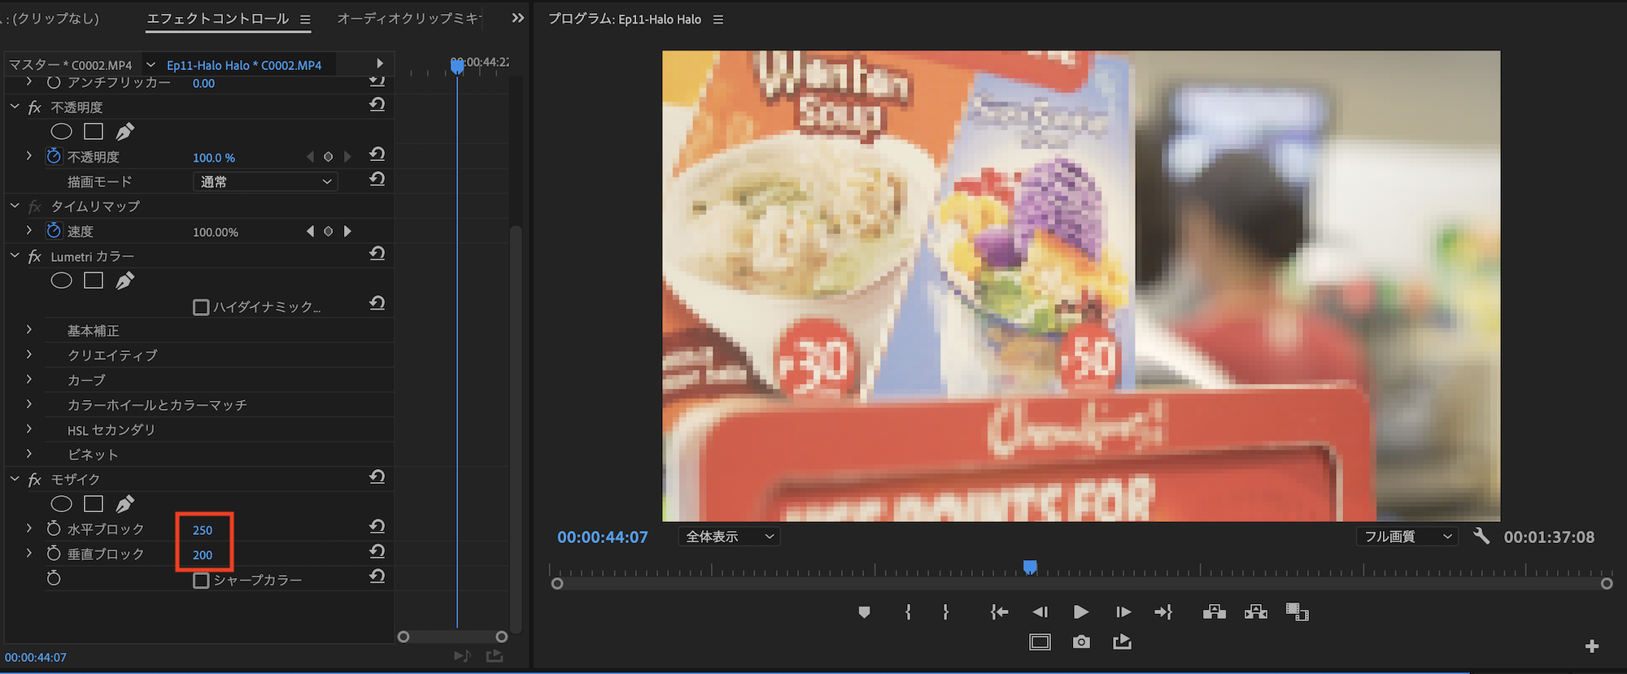Jump to the Out point

tap(1164, 612)
